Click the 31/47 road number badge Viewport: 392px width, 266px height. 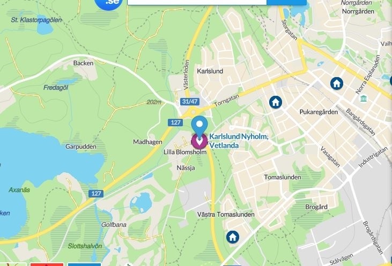point(190,102)
